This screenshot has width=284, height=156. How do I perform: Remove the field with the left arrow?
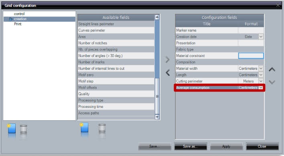168,73
